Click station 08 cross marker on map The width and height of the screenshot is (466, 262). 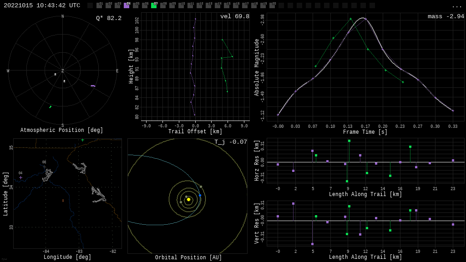(x=44, y=166)
